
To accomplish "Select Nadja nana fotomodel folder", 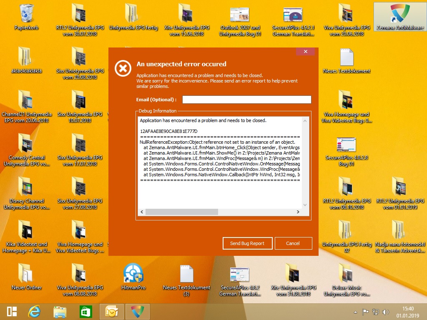I will point(400,236).
